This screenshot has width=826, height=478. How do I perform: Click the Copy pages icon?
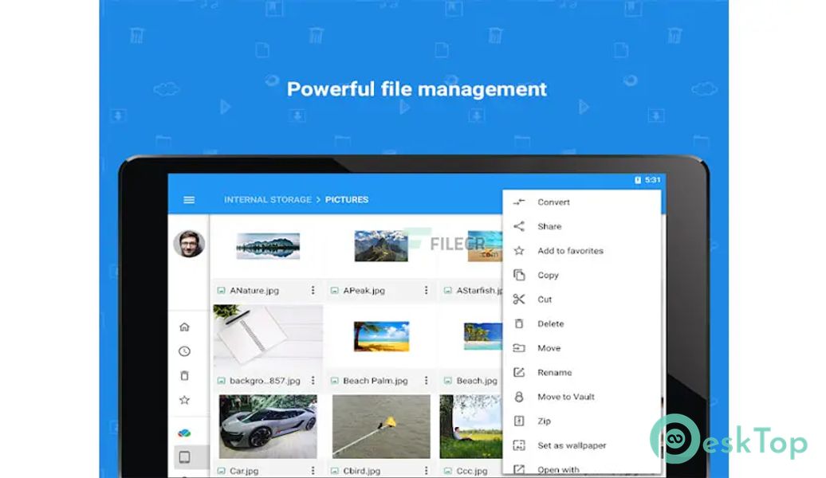[x=519, y=275]
